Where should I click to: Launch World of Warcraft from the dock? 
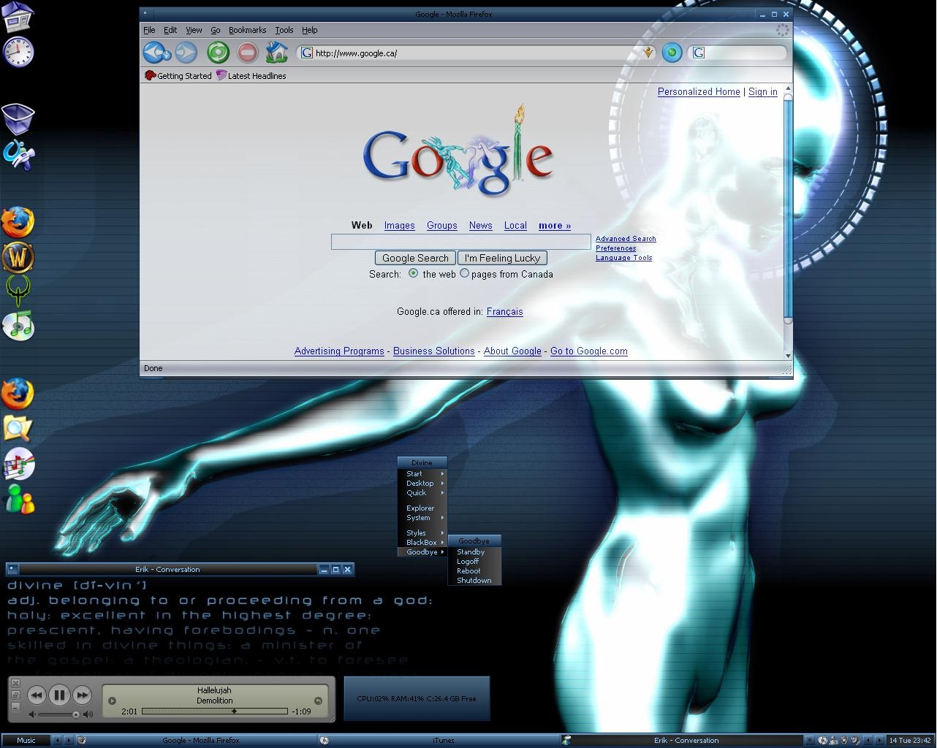pos(18,257)
